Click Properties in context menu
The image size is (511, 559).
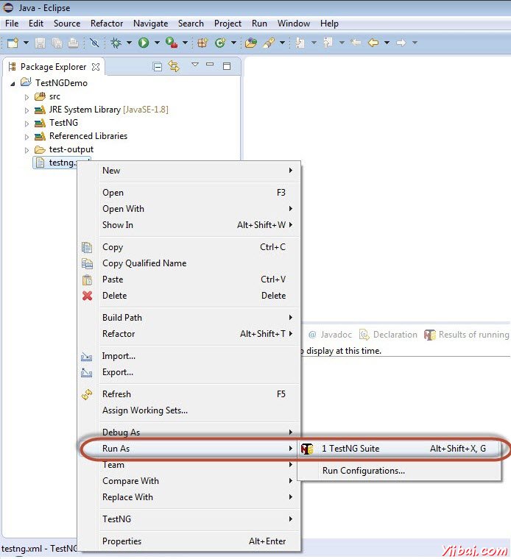pyautogui.click(x=189, y=541)
